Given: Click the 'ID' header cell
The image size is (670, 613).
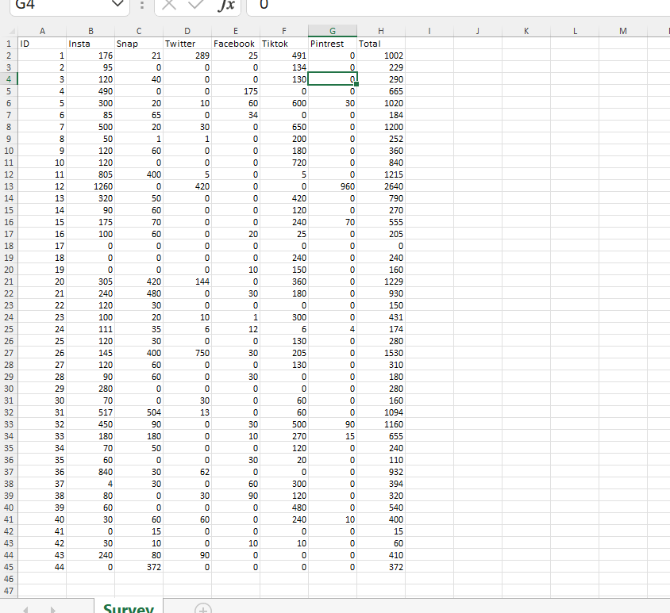Looking at the screenshot, I should point(42,44).
